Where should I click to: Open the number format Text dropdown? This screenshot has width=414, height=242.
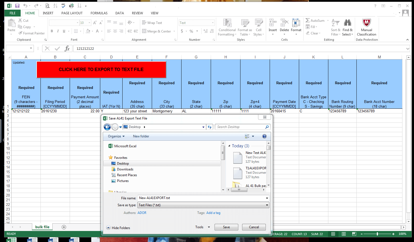(213, 23)
